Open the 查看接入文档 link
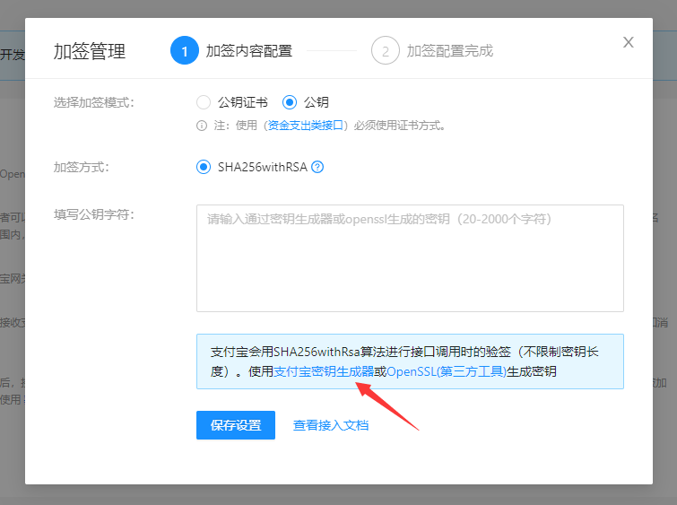Image resolution: width=677 pixels, height=505 pixels. [331, 425]
